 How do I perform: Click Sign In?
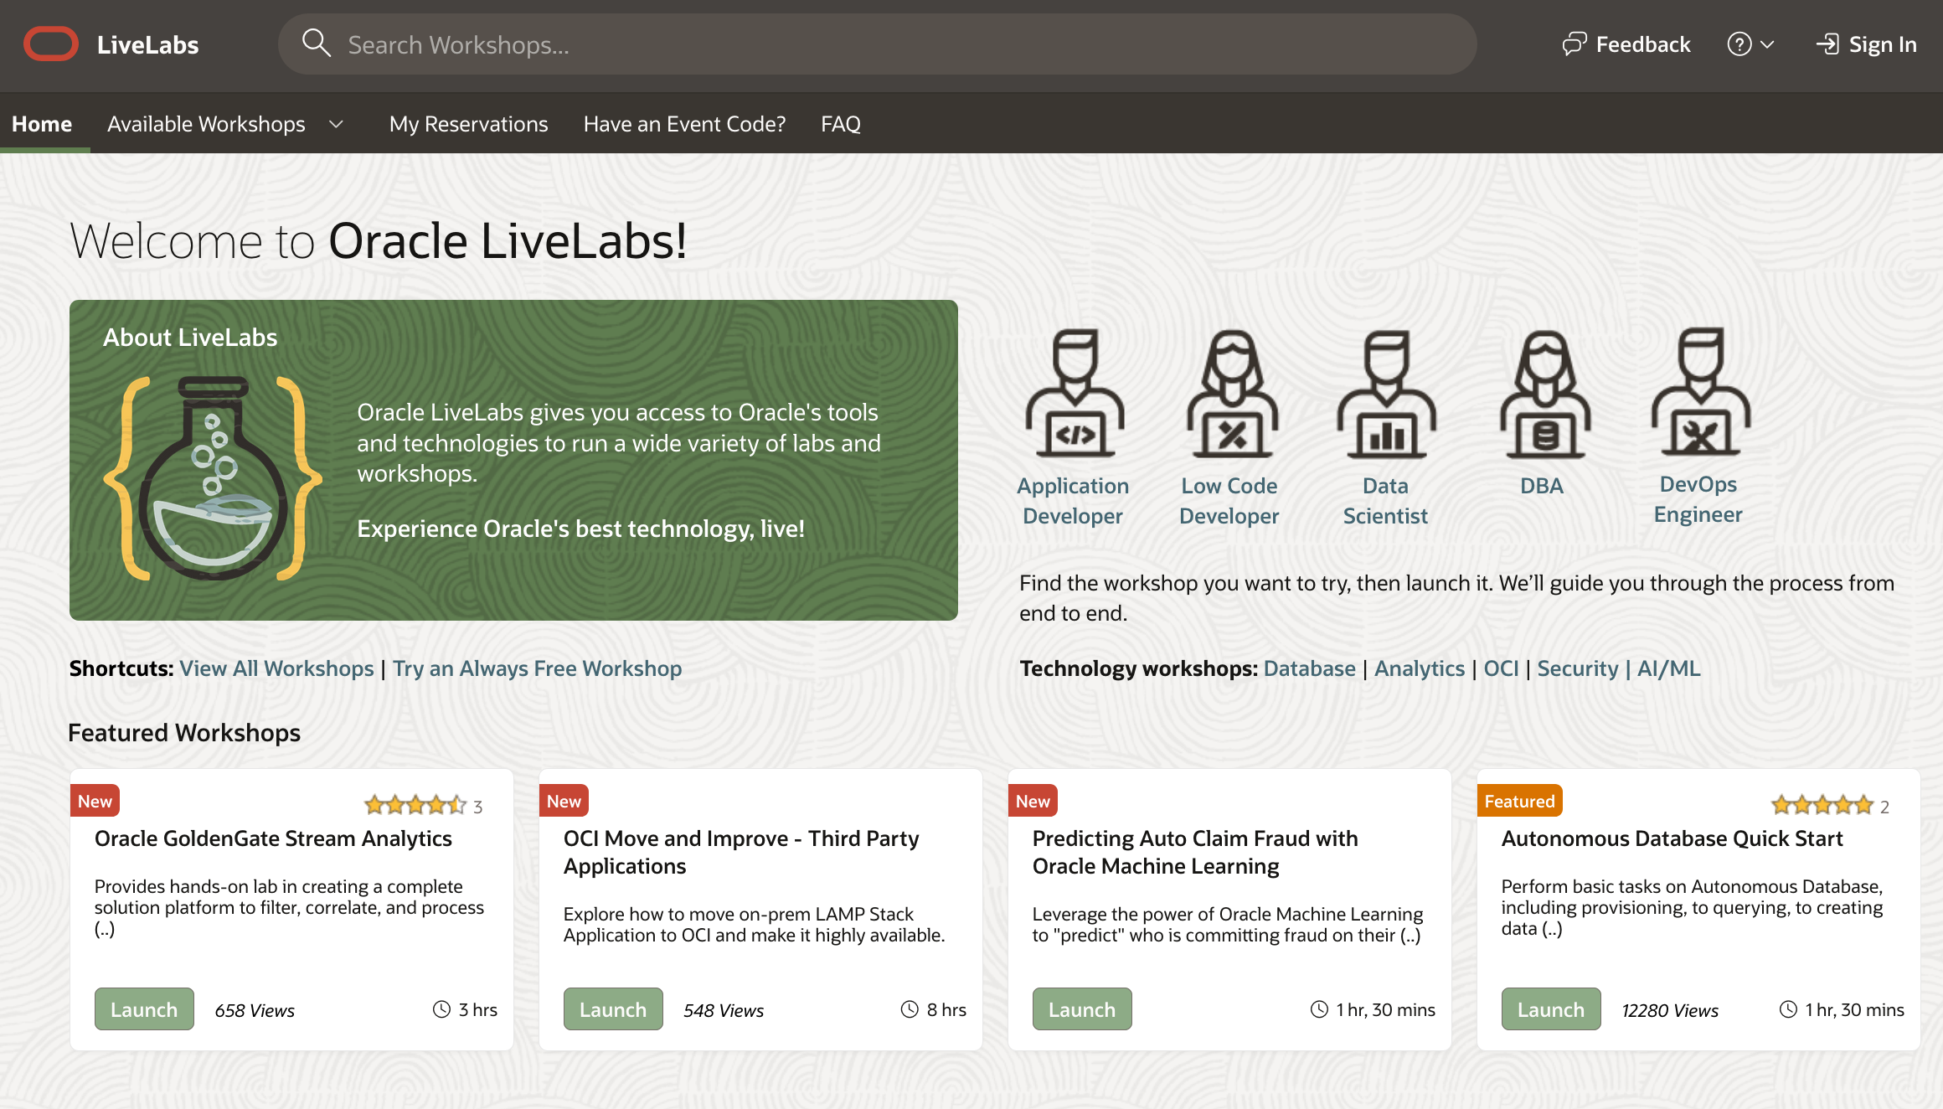coord(1867,44)
